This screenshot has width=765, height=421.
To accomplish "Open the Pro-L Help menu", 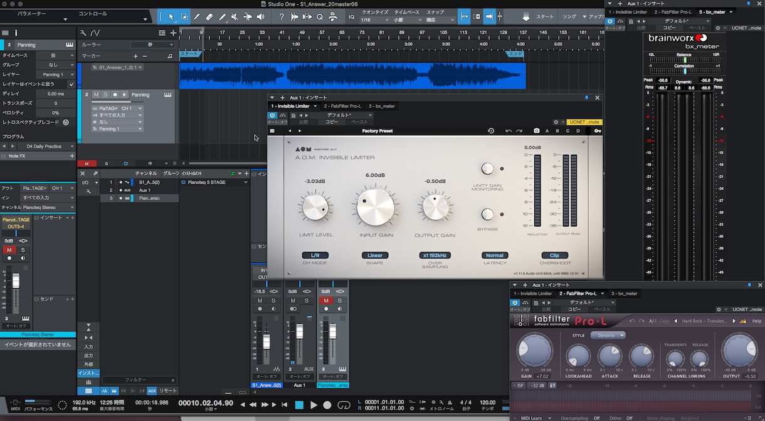I will 757,321.
